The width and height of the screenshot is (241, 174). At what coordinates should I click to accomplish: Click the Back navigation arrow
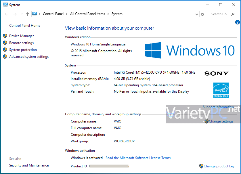(7, 14)
